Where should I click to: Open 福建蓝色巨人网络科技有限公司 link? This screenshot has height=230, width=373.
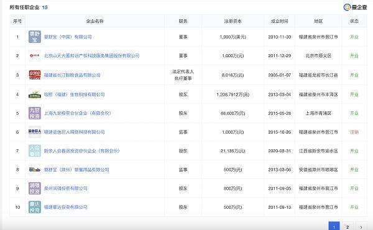pos(74,132)
